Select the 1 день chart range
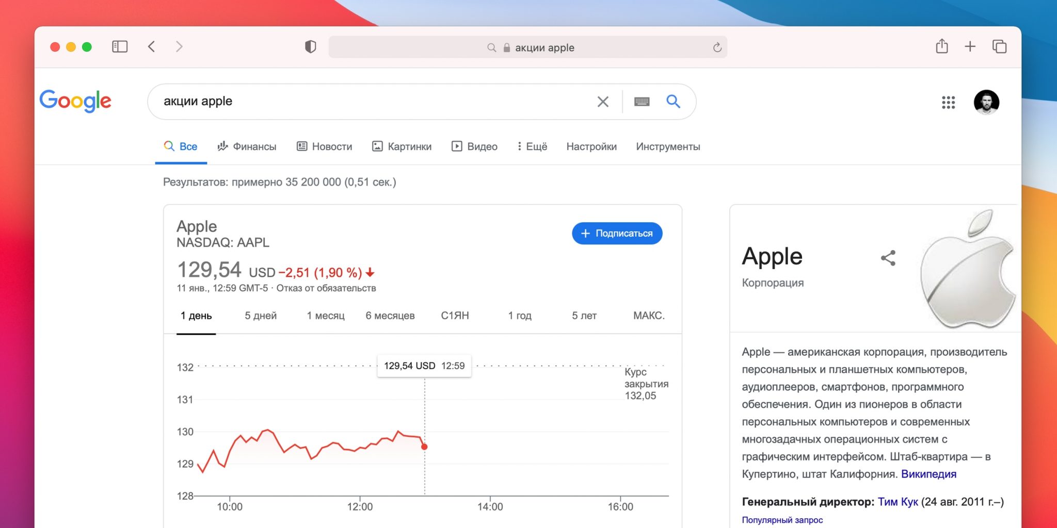This screenshot has height=528, width=1057. click(196, 316)
